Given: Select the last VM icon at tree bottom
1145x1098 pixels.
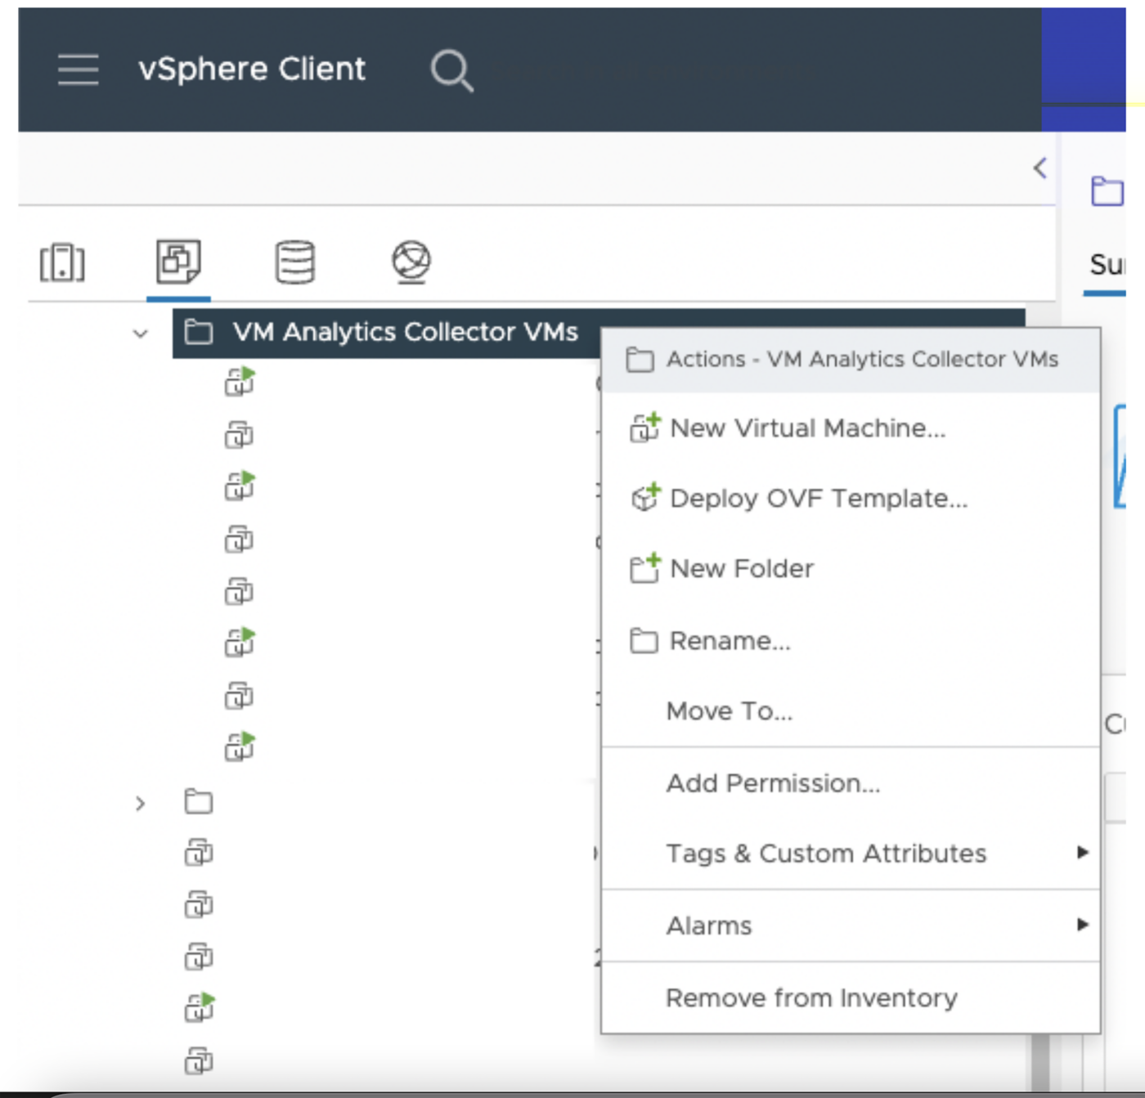Looking at the screenshot, I should [199, 1060].
